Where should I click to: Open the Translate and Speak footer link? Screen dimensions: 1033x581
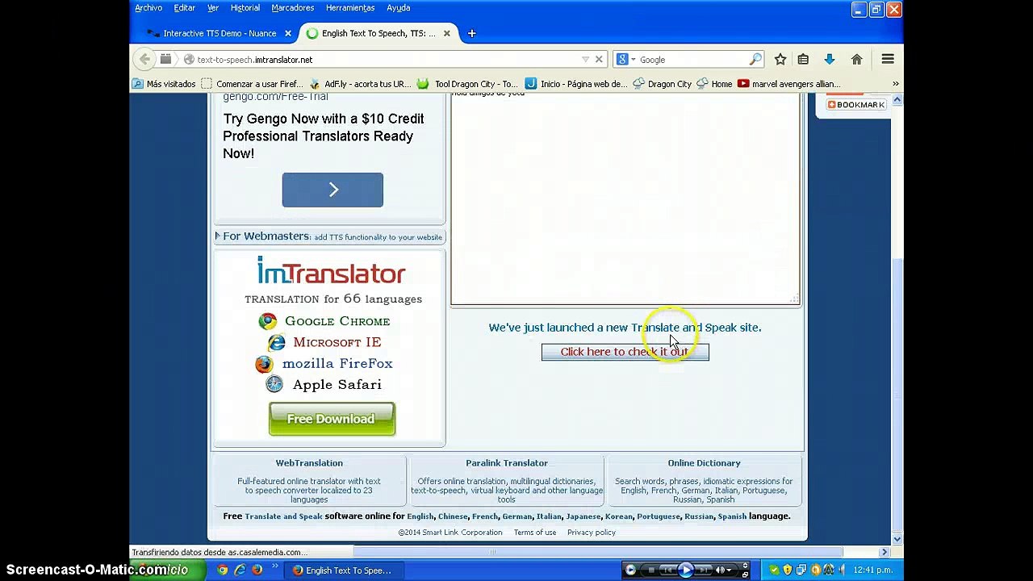point(283,516)
